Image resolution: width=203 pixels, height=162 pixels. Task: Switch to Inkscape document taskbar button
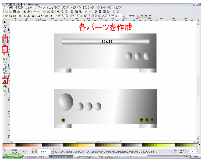tap(61, 157)
